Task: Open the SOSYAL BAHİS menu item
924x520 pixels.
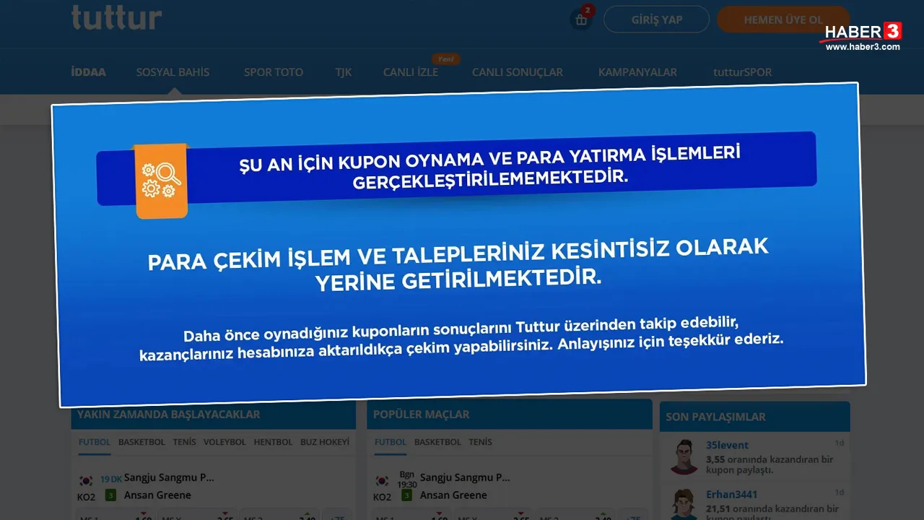Action: (173, 72)
